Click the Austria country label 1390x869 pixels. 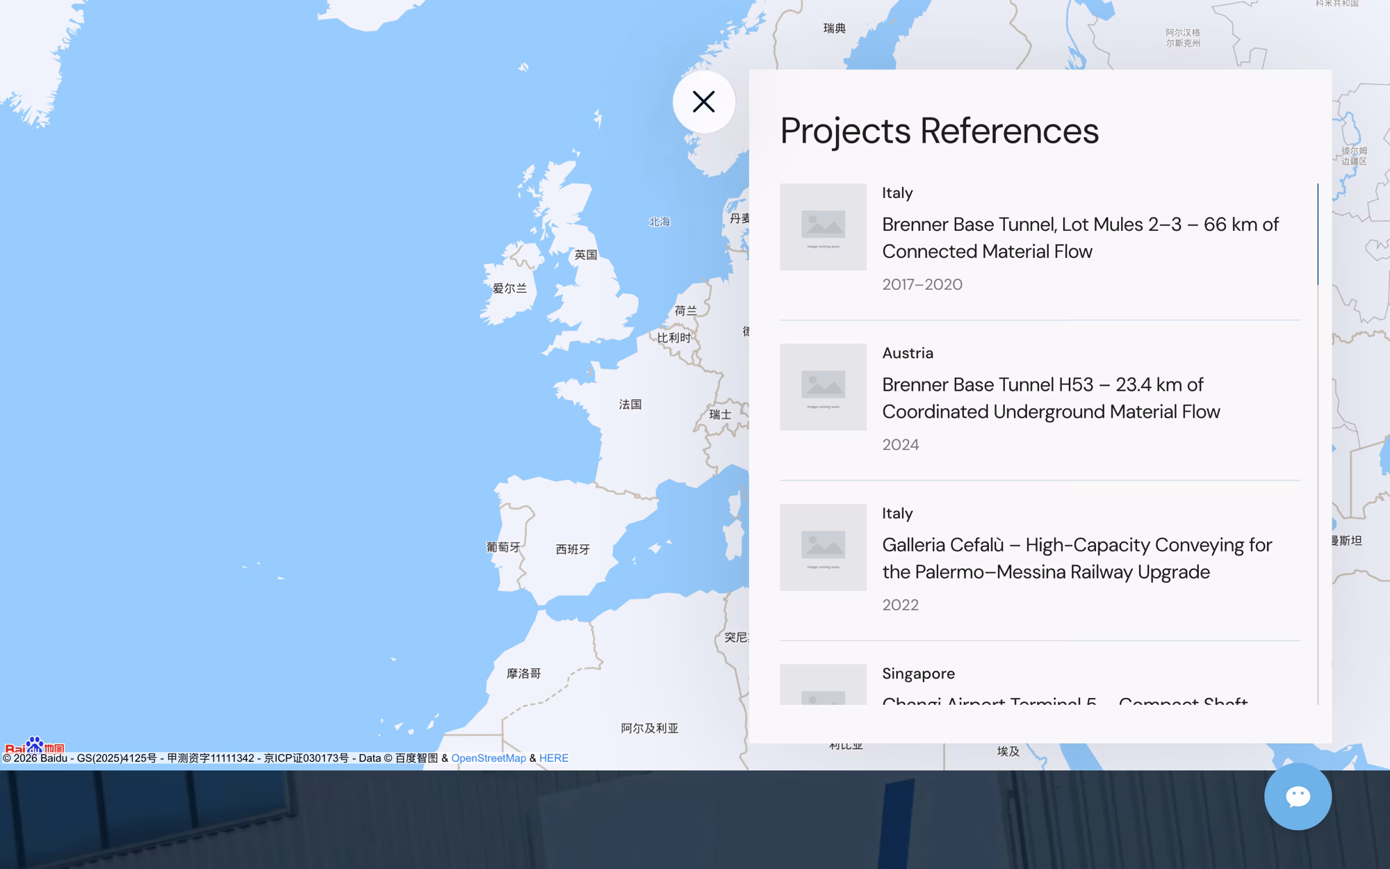908,353
